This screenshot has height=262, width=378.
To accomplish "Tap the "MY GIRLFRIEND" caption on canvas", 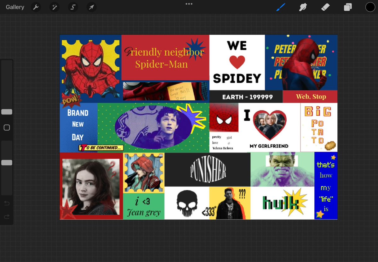I will (x=269, y=146).
